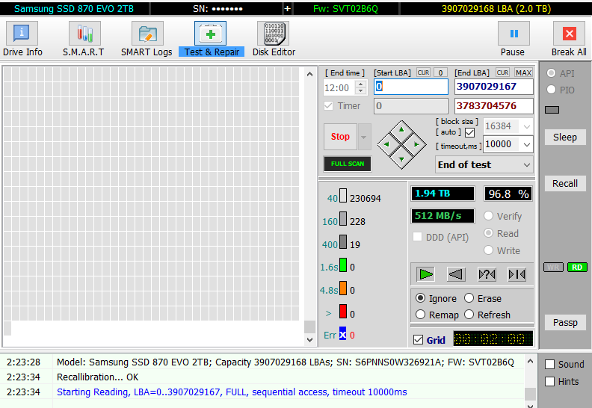Click the CUR button for End LBA

pyautogui.click(x=502, y=72)
